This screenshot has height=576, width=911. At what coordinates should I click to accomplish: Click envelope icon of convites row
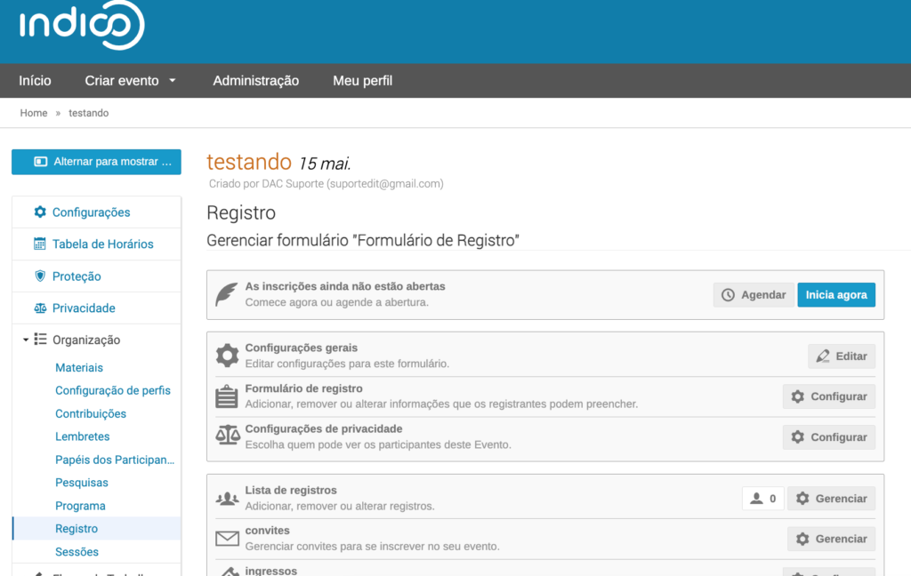[227, 539]
